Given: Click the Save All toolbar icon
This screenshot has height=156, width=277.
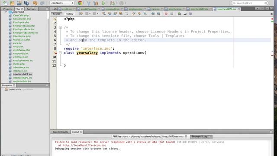Looking at the screenshot, I should pyautogui.click(x=26, y=3).
